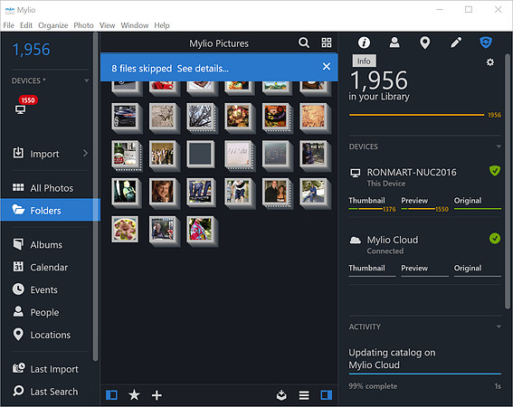Switch to grid view icon
Screen dimensions: 513x407
pos(327,43)
